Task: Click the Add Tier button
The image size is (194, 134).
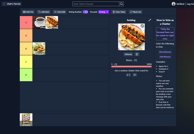Action: 28,12
